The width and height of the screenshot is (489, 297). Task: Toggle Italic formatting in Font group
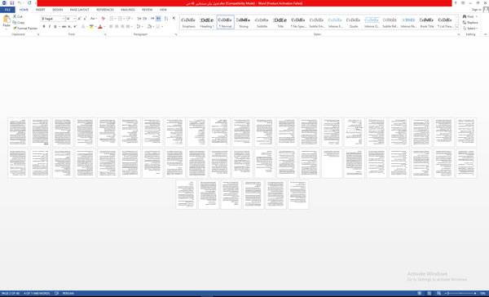49,27
